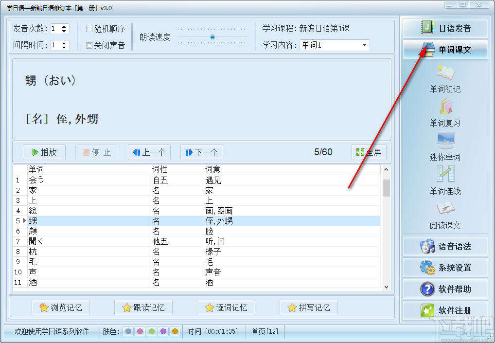This screenshot has height=343, width=495.
Task: Select word row 家
Action: [x=196, y=190]
